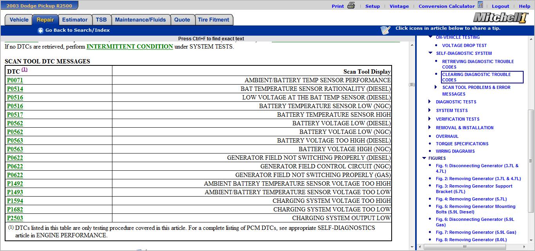The image size is (535, 251).
Task: Open the Repair tab
Action: coord(45,20)
